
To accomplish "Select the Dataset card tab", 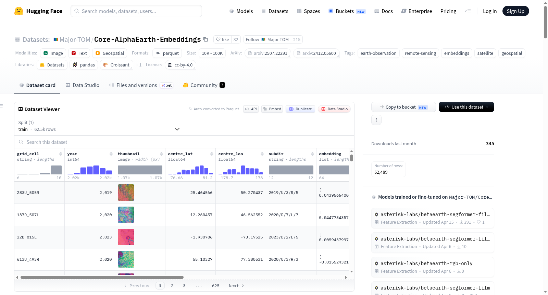I will (x=37, y=85).
